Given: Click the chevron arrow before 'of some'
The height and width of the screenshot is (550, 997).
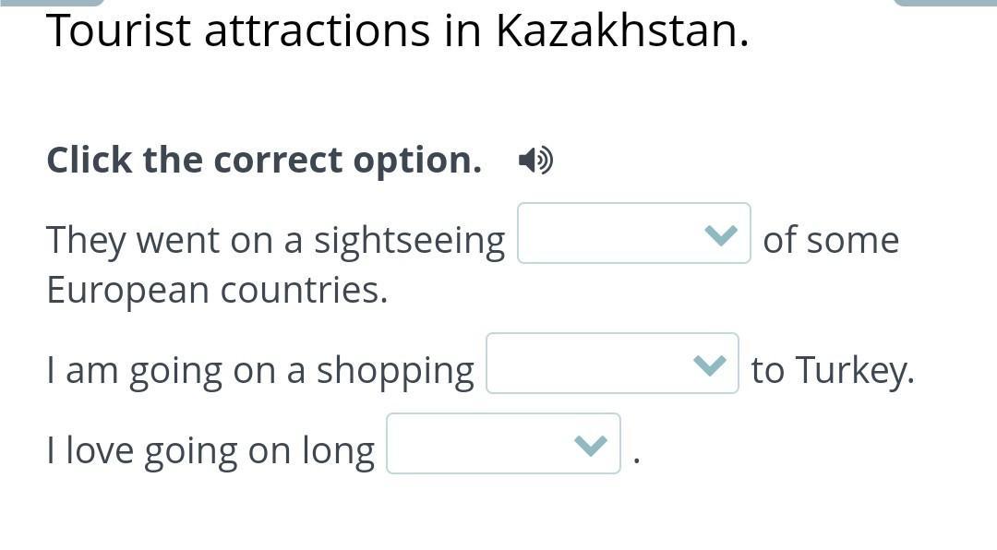Looking at the screenshot, I should tap(720, 234).
